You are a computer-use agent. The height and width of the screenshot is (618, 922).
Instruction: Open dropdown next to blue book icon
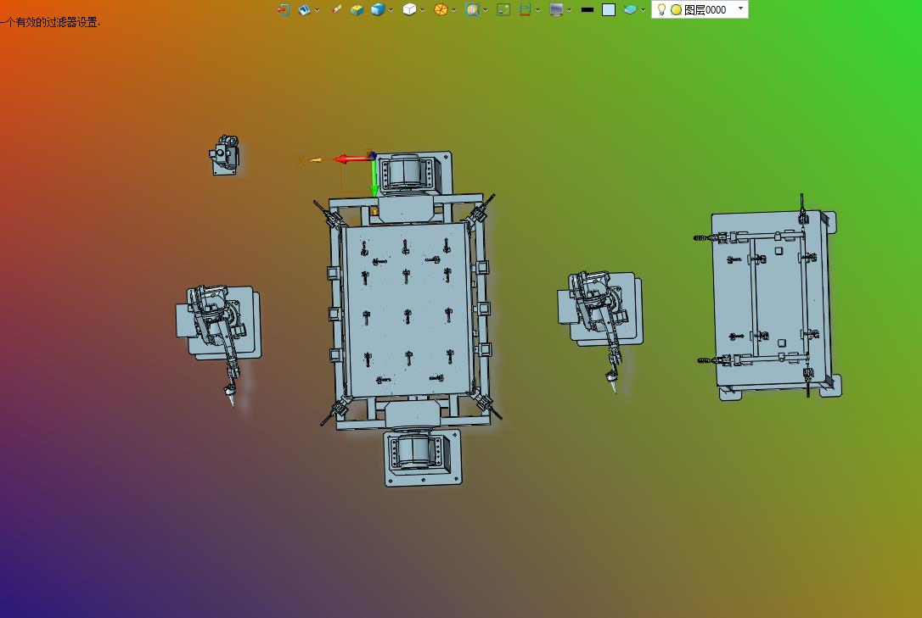[317, 10]
